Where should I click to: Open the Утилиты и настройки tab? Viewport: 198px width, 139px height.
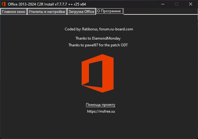pyautogui.click(x=47, y=12)
